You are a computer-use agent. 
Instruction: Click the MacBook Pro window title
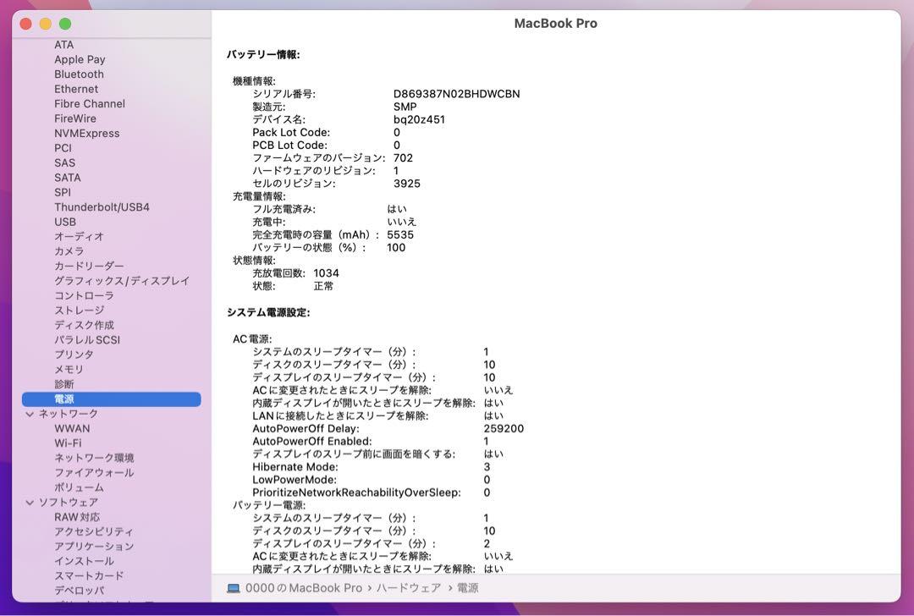point(555,24)
